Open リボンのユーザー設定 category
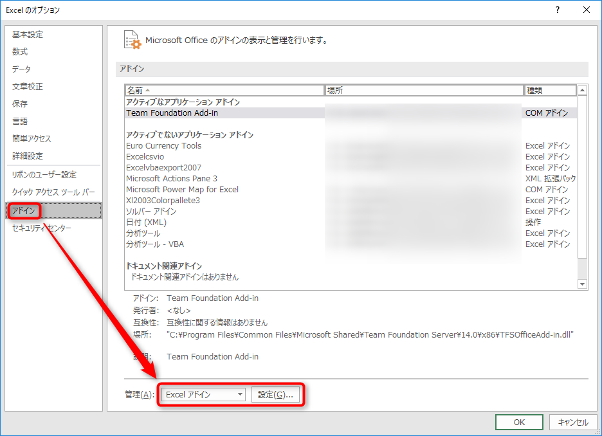This screenshot has width=602, height=436. 44,175
